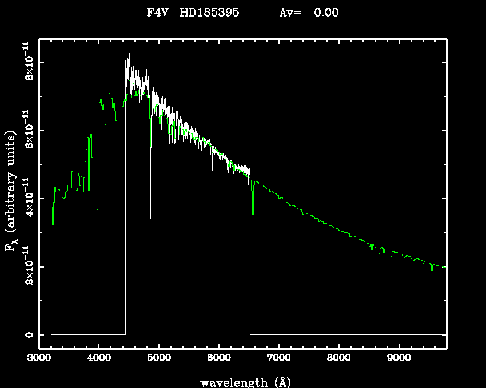Click the 8000 tick label on x-axis
This screenshot has width=486, height=388.
(x=338, y=358)
